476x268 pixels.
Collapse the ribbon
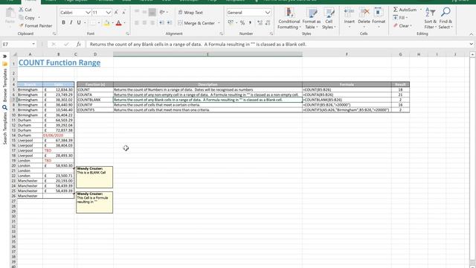(471, 34)
